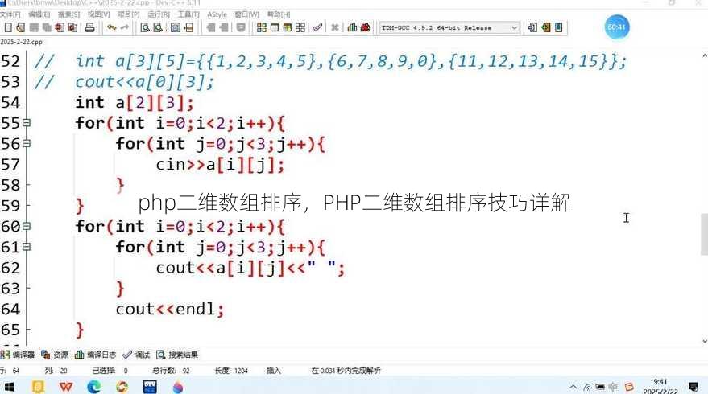The image size is (708, 394).
Task: Undo the last edit
Action: (111, 27)
